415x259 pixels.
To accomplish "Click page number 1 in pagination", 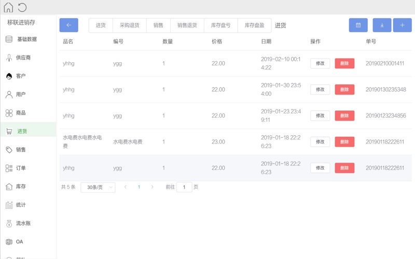I will coord(139,187).
